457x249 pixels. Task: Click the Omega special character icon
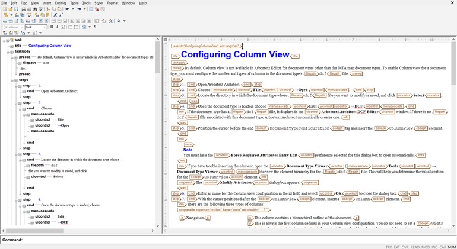pos(23,33)
